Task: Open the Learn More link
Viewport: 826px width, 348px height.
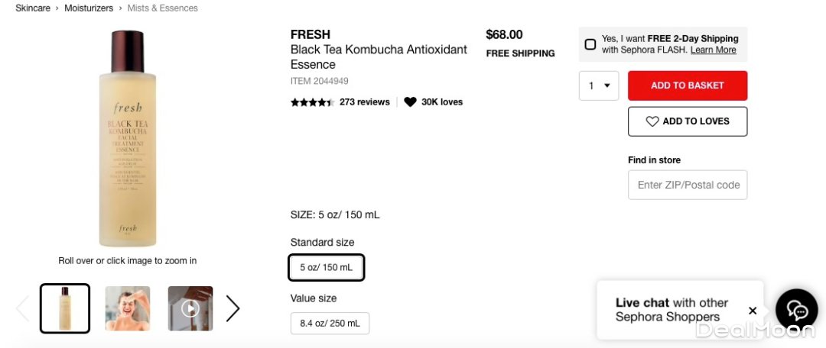Action: pos(713,50)
